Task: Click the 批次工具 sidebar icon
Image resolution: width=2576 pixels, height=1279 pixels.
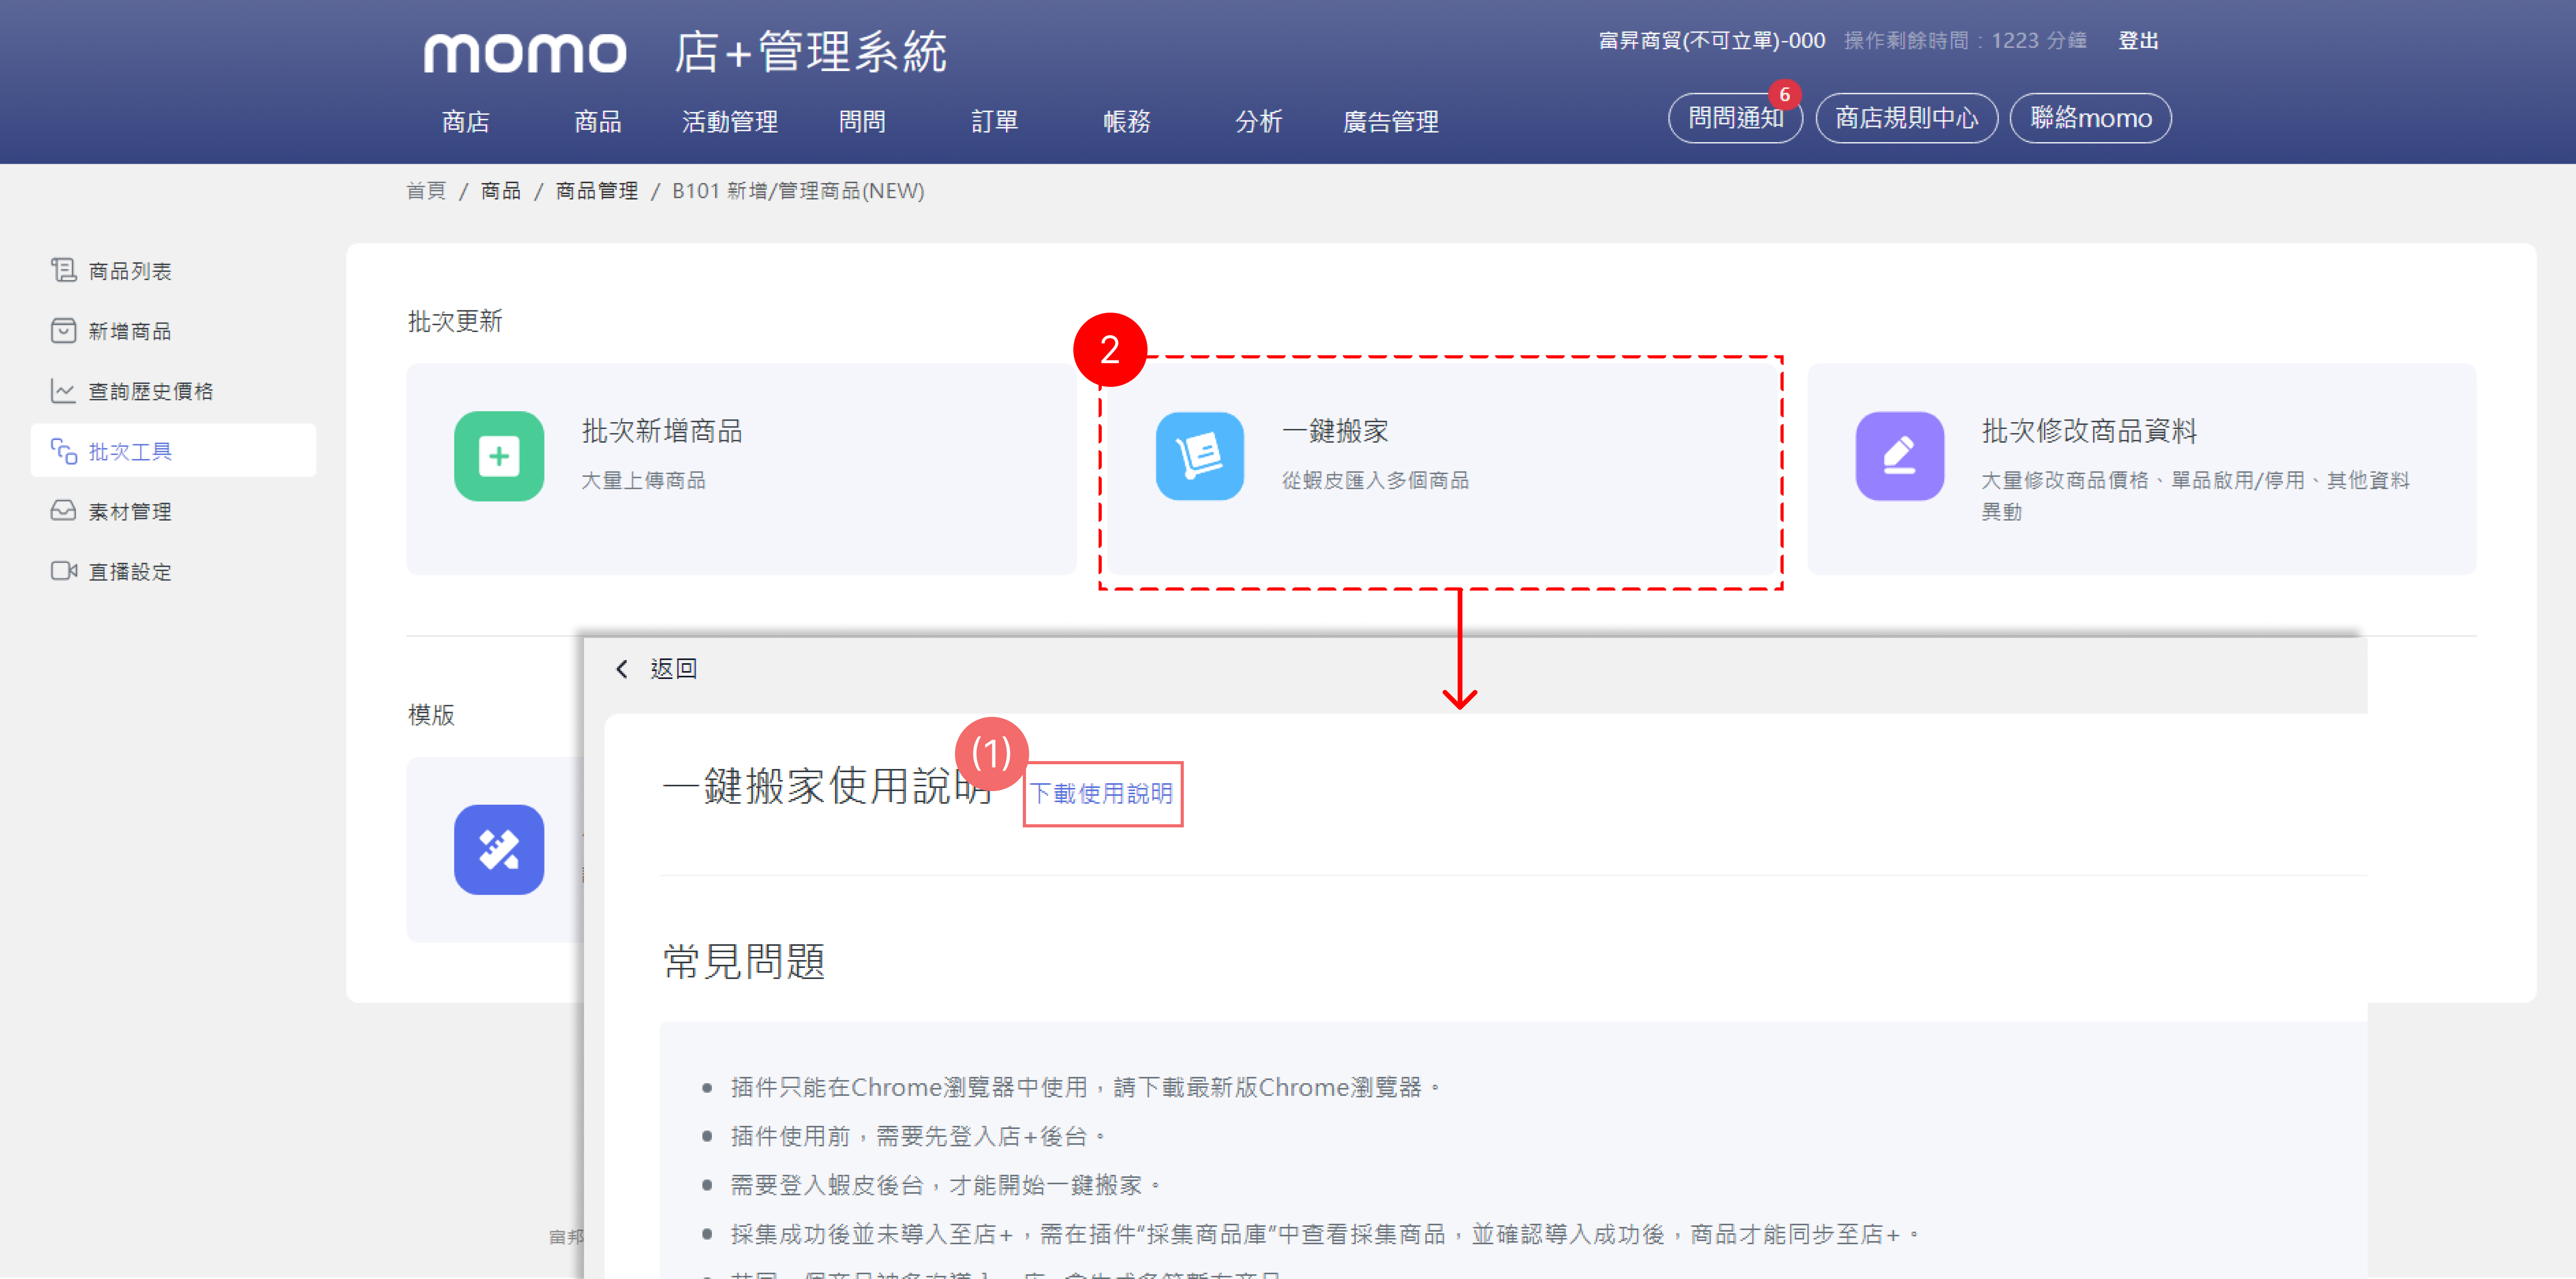Action: click(x=63, y=451)
